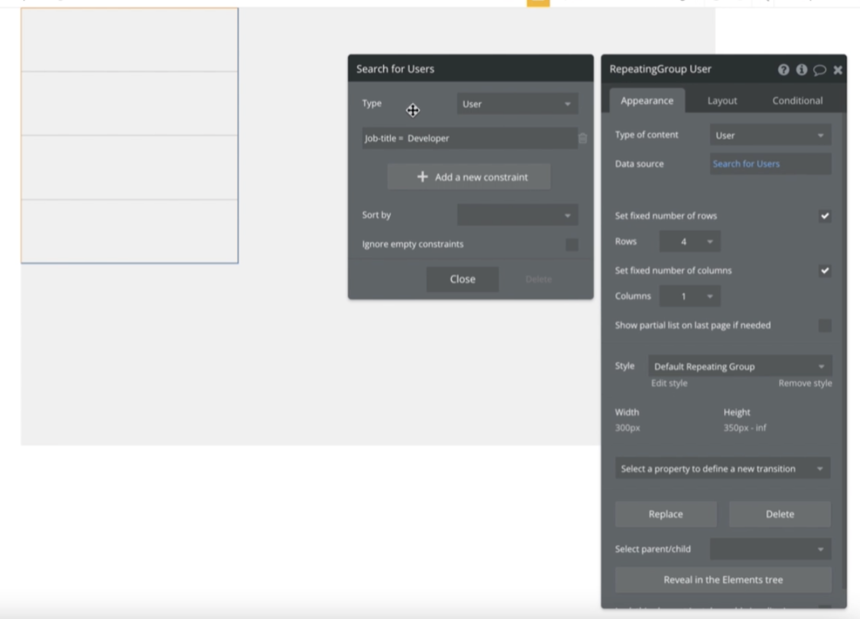The image size is (860, 619).
Task: Click the help question mark icon
Action: 783,70
